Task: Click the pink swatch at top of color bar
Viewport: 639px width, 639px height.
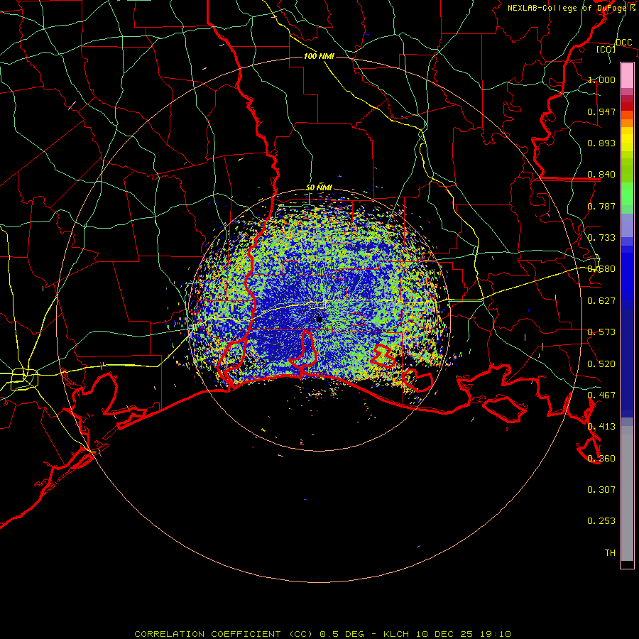Action: click(627, 75)
